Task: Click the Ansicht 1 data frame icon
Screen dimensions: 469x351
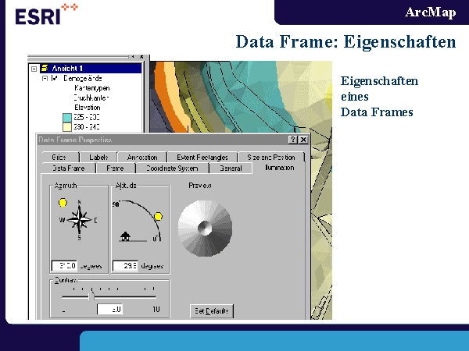Action: [x=45, y=69]
